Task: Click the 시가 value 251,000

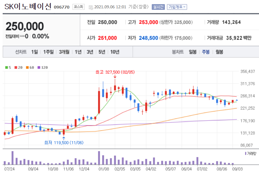Action: 107,38
